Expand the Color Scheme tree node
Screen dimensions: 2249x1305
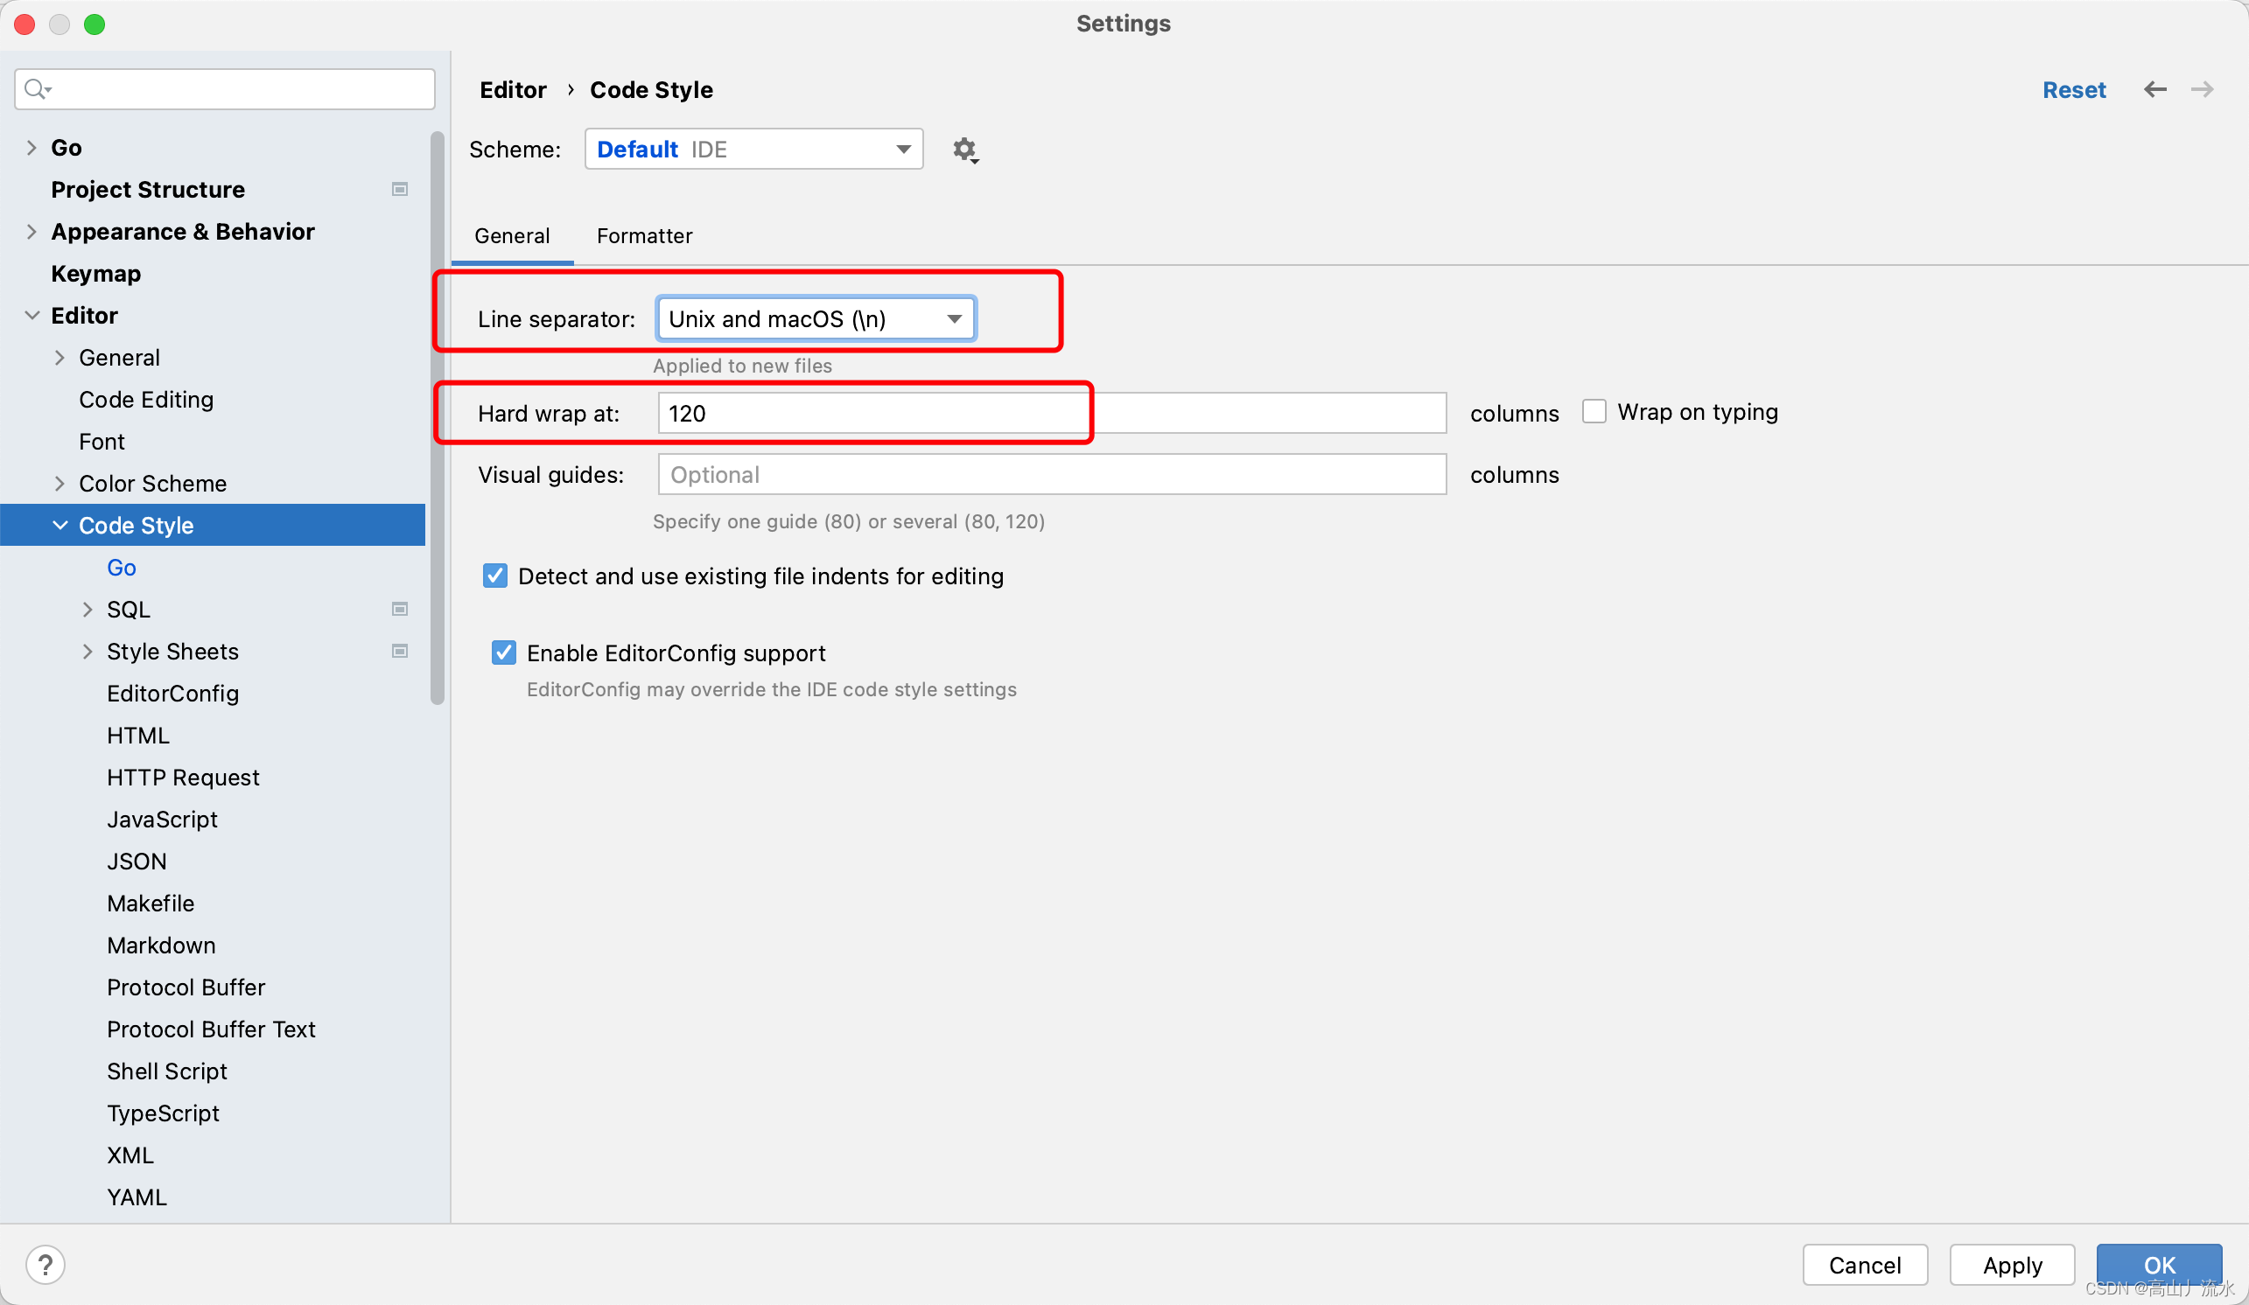[x=60, y=484]
